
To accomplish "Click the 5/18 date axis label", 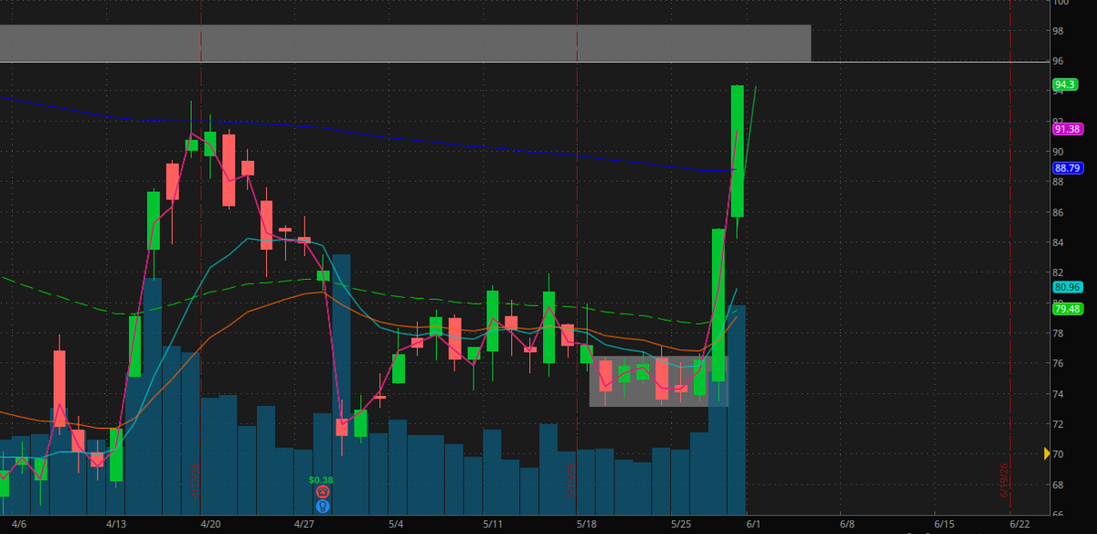I will (x=587, y=525).
